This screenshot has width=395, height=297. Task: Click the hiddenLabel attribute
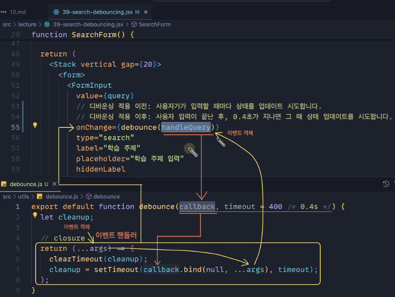pos(100,169)
